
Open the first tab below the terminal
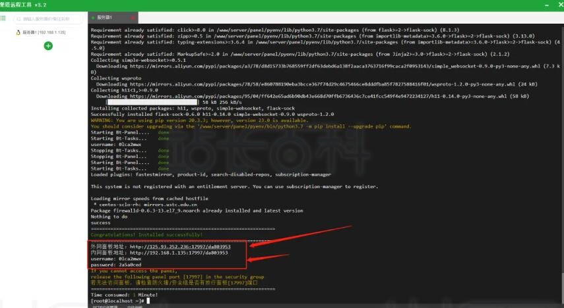coord(105,307)
